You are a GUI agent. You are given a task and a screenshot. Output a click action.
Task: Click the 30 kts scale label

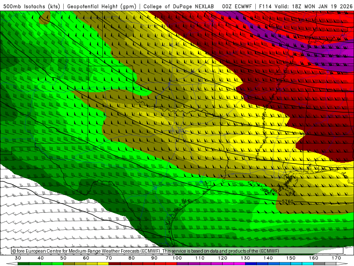(x=18, y=258)
